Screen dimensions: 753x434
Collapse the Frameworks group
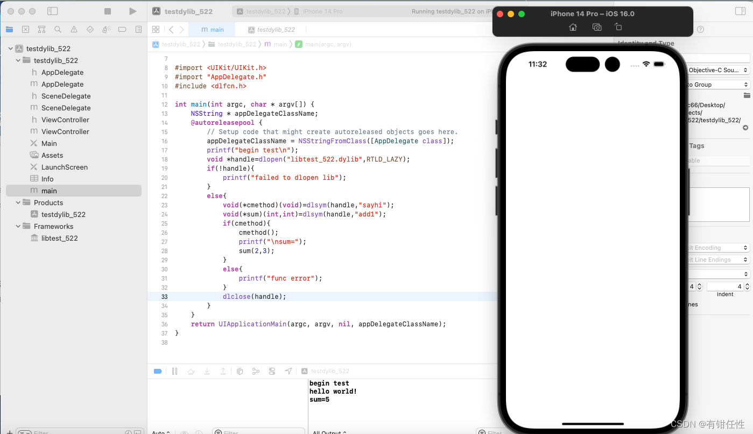coord(18,226)
